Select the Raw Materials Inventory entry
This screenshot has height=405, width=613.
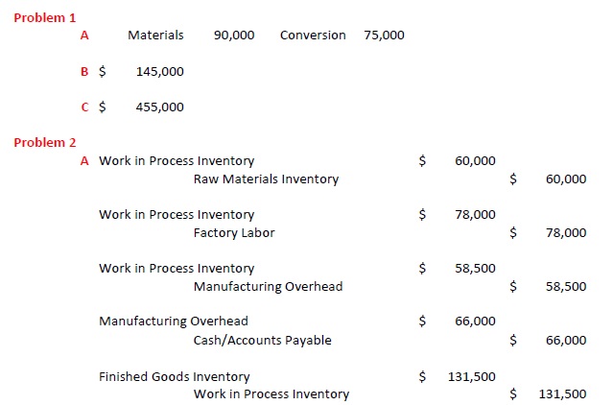click(x=266, y=179)
